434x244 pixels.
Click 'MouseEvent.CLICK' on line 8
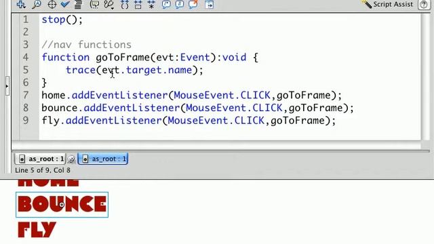coord(234,108)
